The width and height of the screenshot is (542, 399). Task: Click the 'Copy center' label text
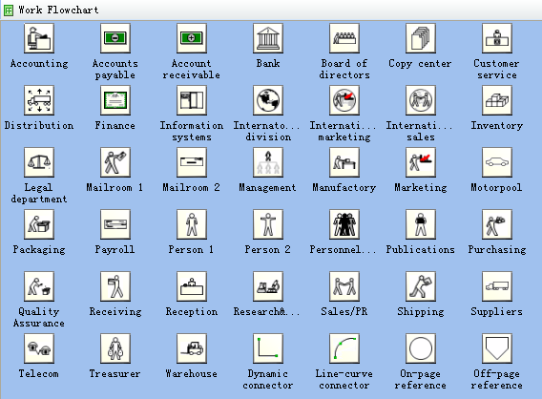[420, 64]
